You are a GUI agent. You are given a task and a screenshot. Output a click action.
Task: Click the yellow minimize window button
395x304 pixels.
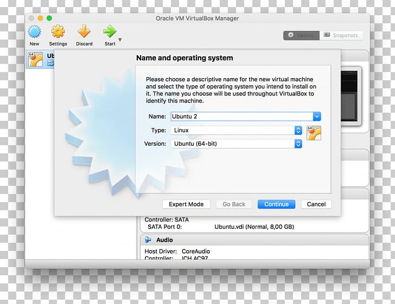coord(40,18)
